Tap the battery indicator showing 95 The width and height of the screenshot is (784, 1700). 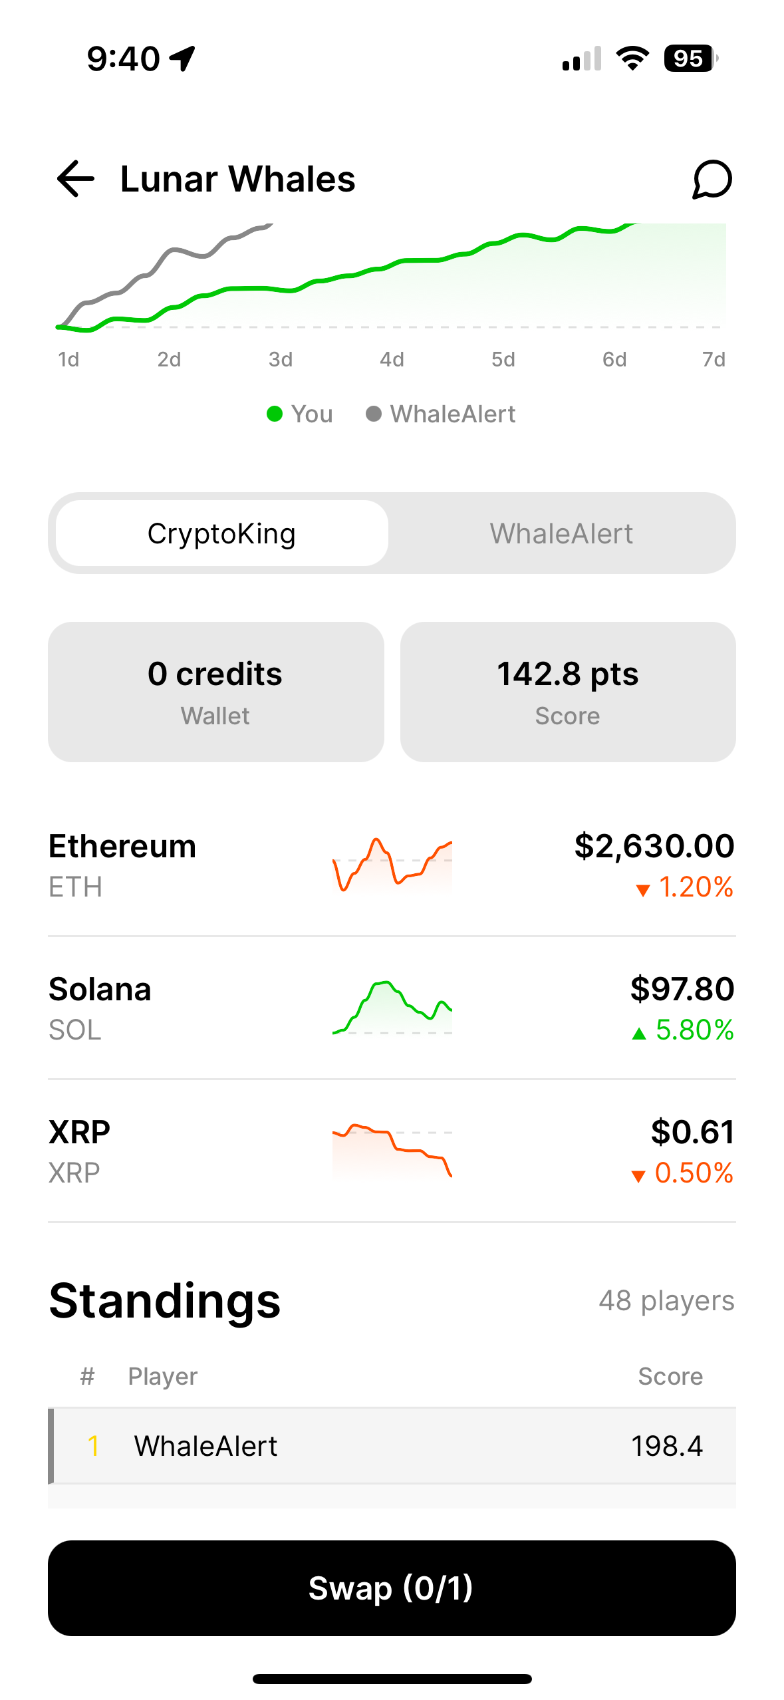pos(690,59)
